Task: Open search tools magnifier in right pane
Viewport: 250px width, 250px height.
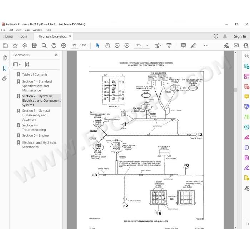Action: pyautogui.click(x=247, y=56)
